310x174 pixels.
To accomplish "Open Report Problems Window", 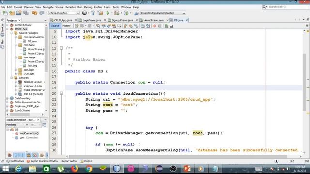I will (42, 161).
